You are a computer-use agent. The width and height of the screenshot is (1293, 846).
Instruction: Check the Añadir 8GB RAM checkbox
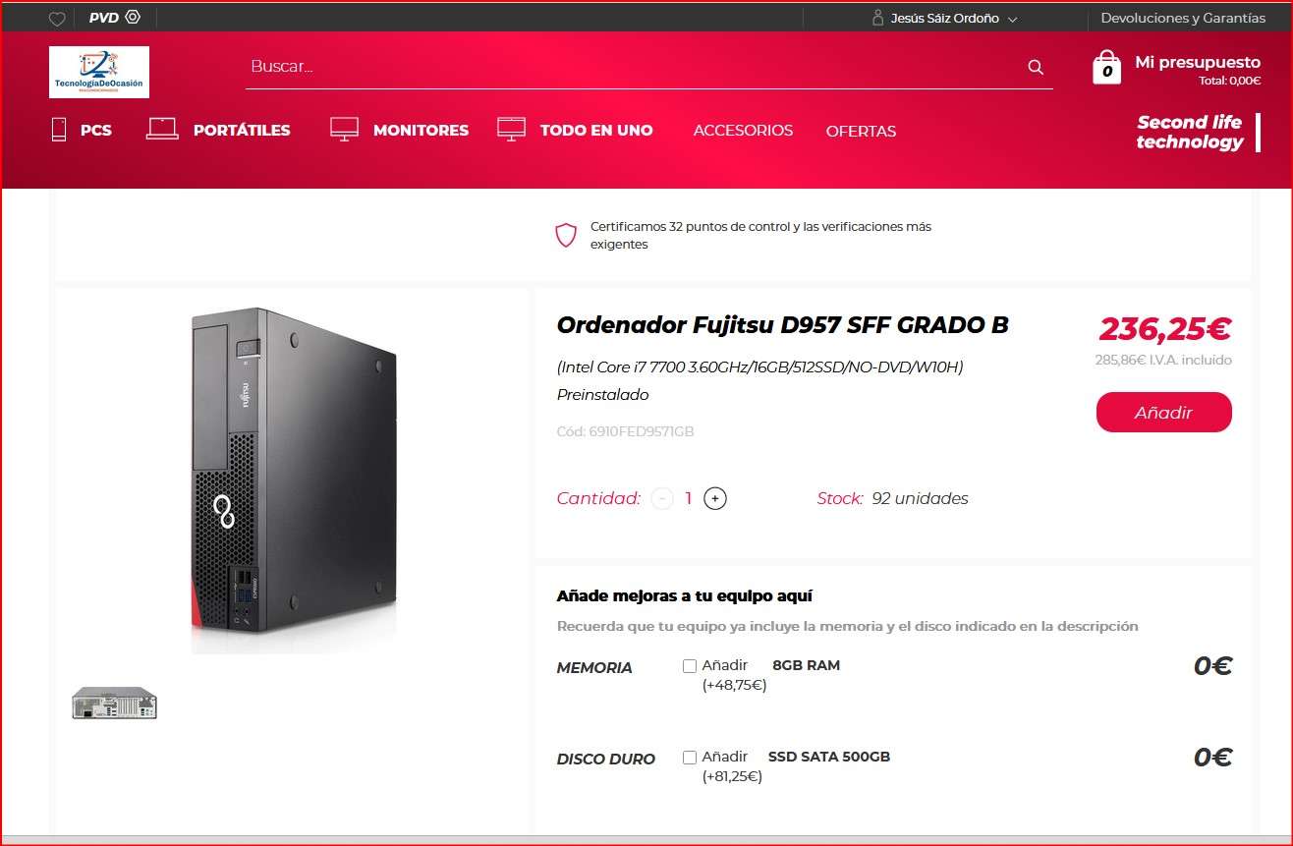tap(690, 666)
